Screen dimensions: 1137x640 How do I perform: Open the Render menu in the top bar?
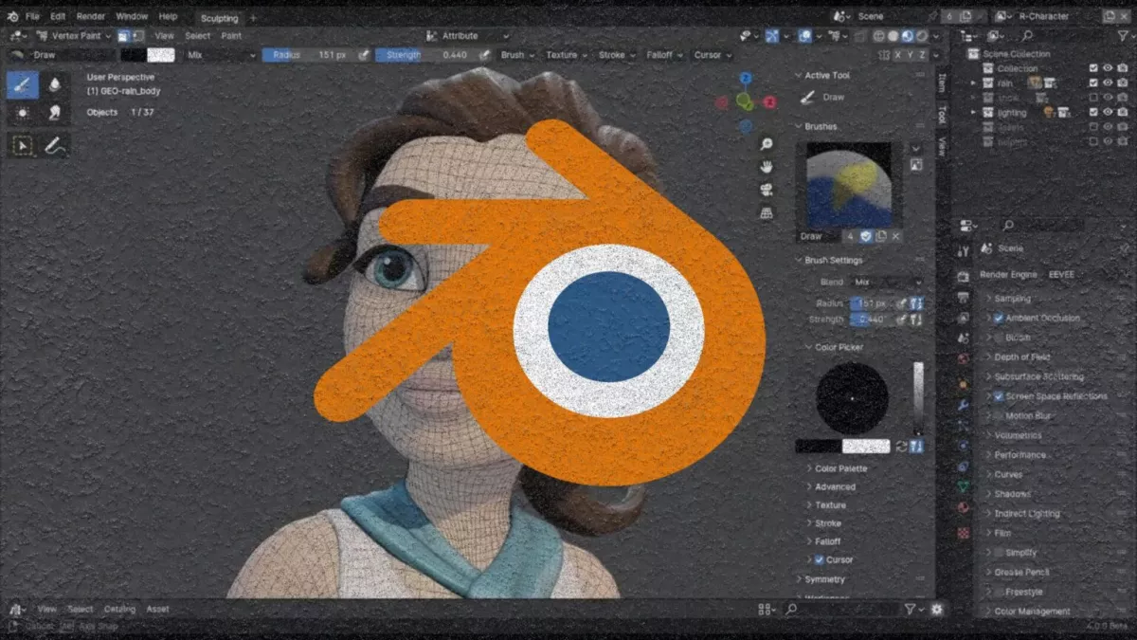click(x=91, y=16)
